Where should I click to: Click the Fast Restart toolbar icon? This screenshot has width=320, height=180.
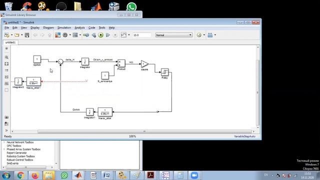(86, 35)
